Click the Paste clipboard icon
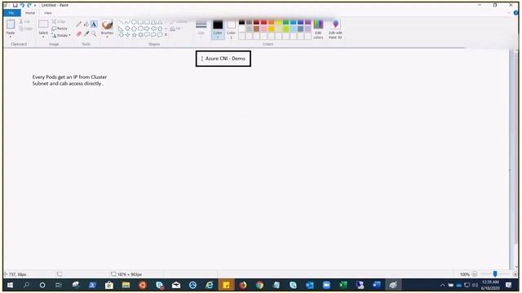This screenshot has height=293, width=522. click(11, 24)
